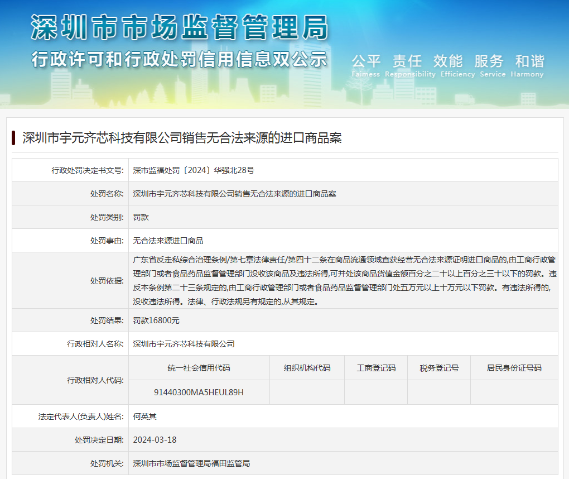
Task: Click the 处罚依据 label
Action: pyautogui.click(x=107, y=281)
